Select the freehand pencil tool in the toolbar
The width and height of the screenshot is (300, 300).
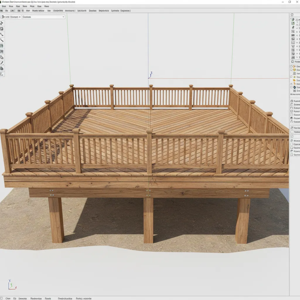coord(2,64)
